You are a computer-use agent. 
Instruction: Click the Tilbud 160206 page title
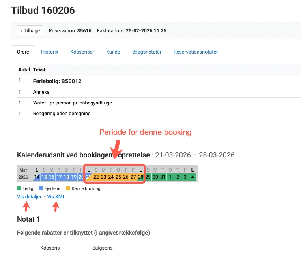43,10
